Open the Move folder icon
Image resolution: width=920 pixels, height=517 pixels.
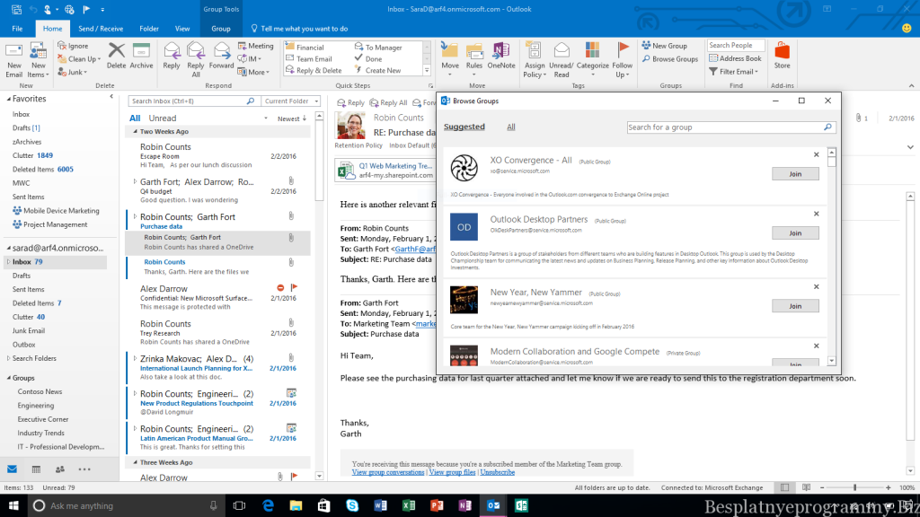click(450, 60)
